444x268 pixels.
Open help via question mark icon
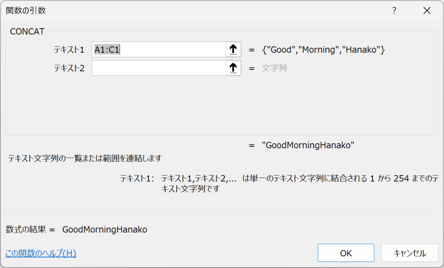(394, 11)
